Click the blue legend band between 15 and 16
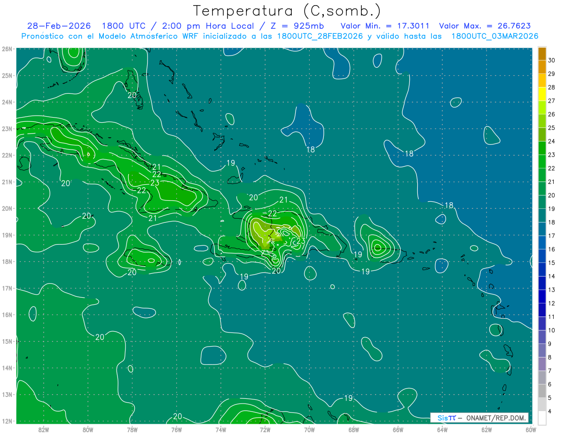The height and width of the screenshot is (436, 564). tap(542, 256)
